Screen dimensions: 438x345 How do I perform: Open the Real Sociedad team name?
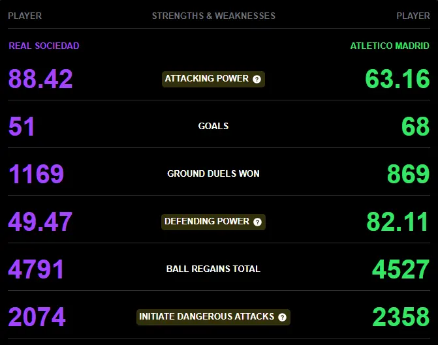coord(44,46)
